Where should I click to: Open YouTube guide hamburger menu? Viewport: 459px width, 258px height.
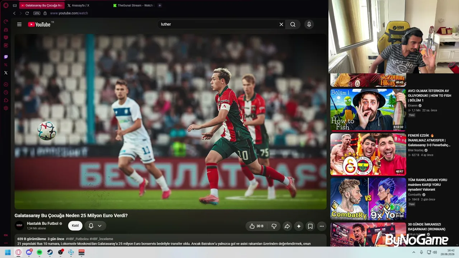[19, 24]
